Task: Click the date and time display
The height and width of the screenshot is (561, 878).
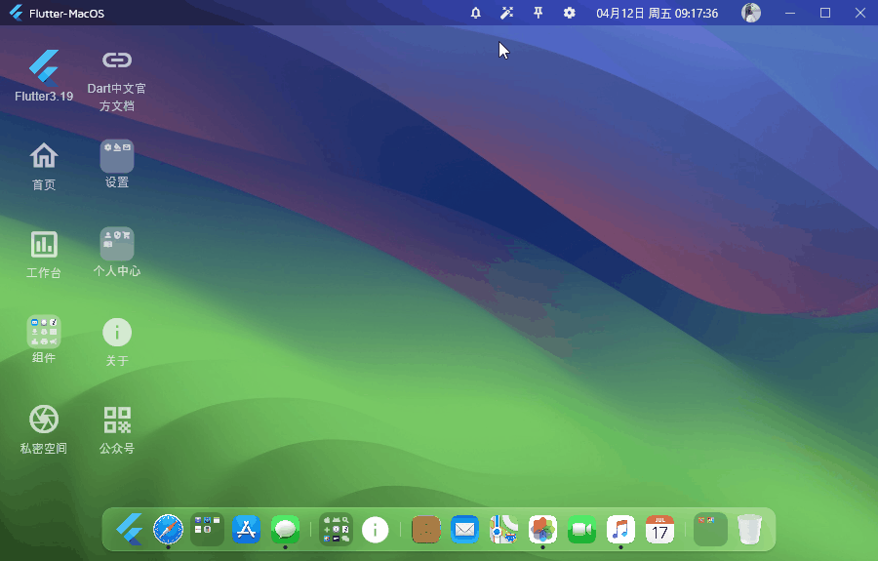Action: 657,13
